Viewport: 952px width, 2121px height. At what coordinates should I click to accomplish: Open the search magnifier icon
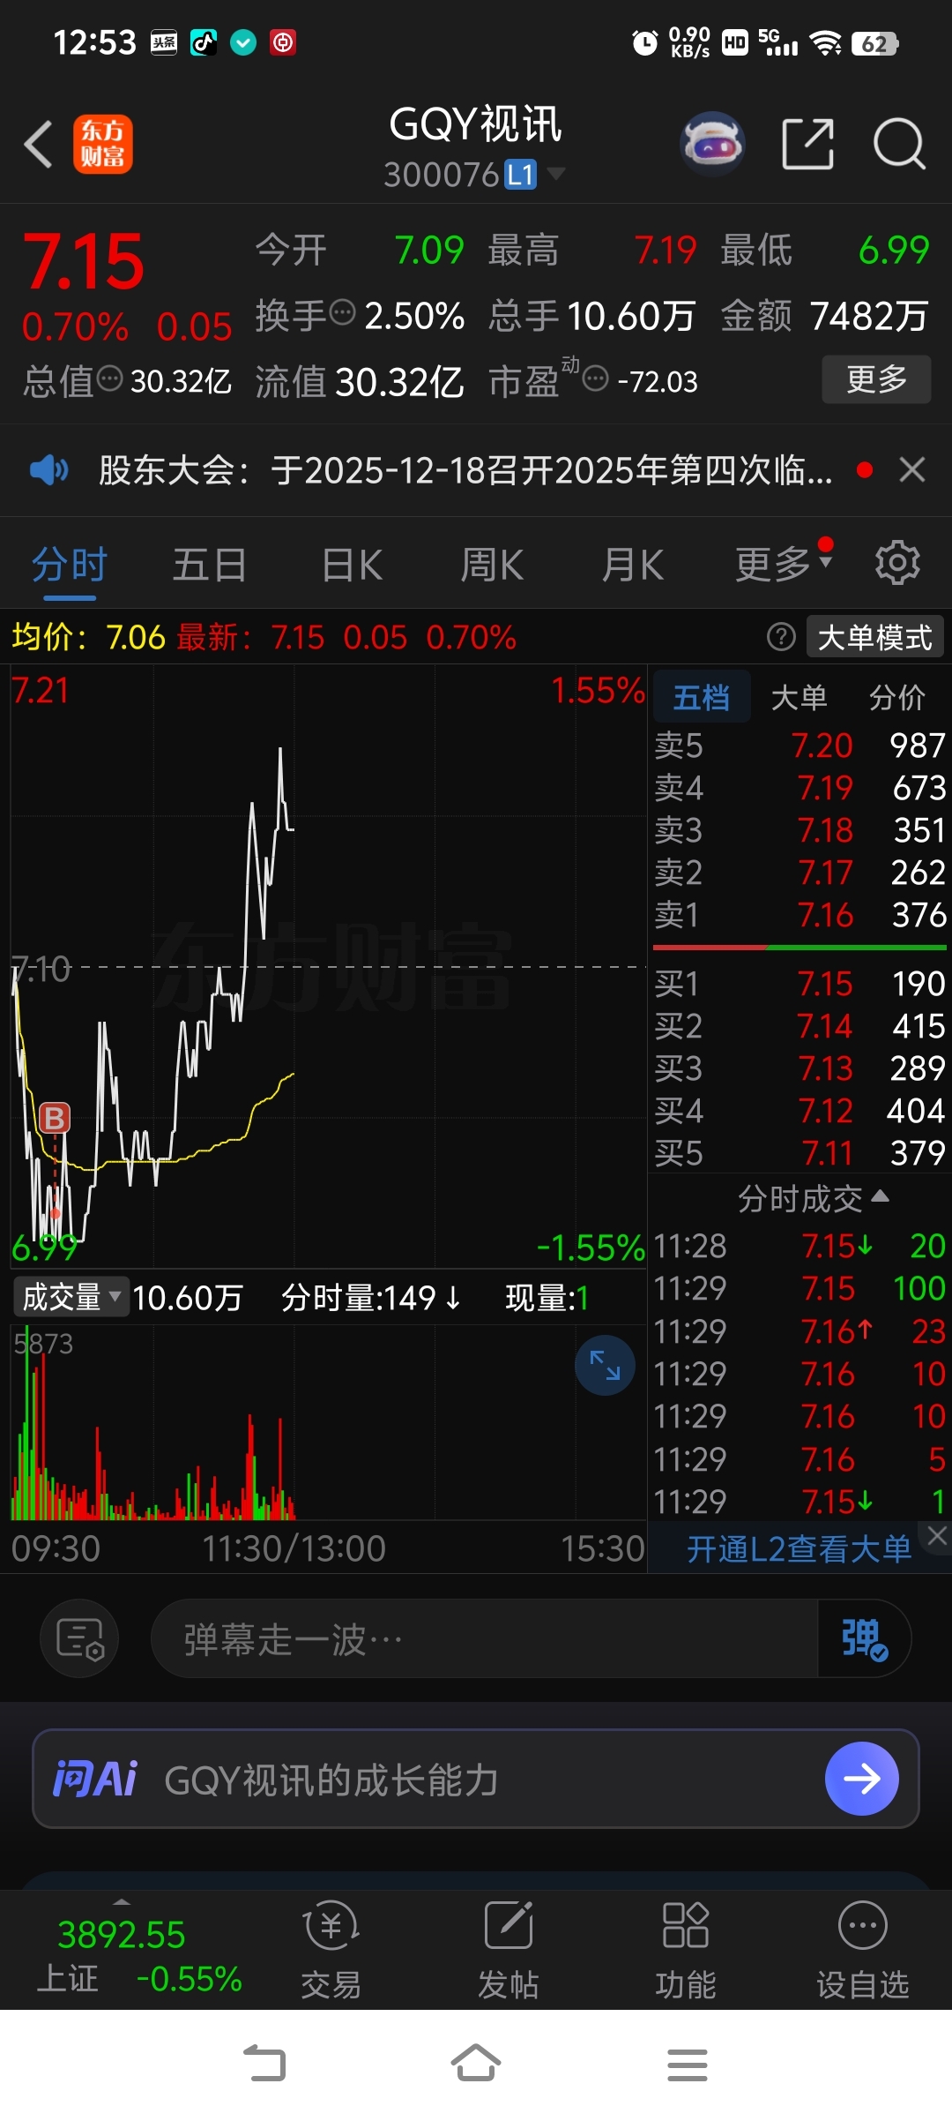899,144
